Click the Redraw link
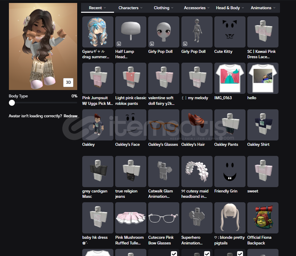 click(70, 116)
